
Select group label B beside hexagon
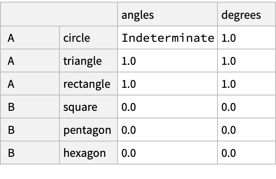click(x=12, y=152)
